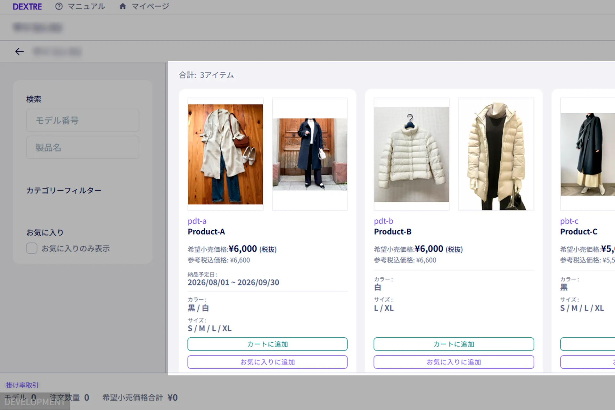Open Product-A beige coat thumbnail

click(x=225, y=154)
